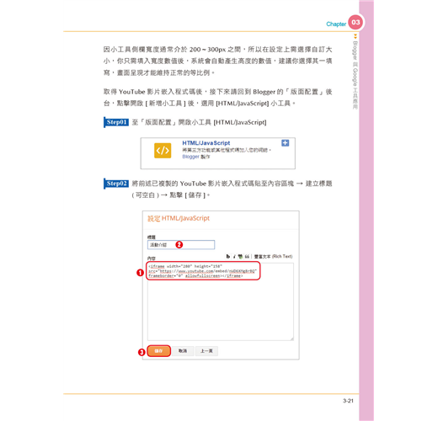Click the blockquote icon in content toolbar

click(247, 256)
